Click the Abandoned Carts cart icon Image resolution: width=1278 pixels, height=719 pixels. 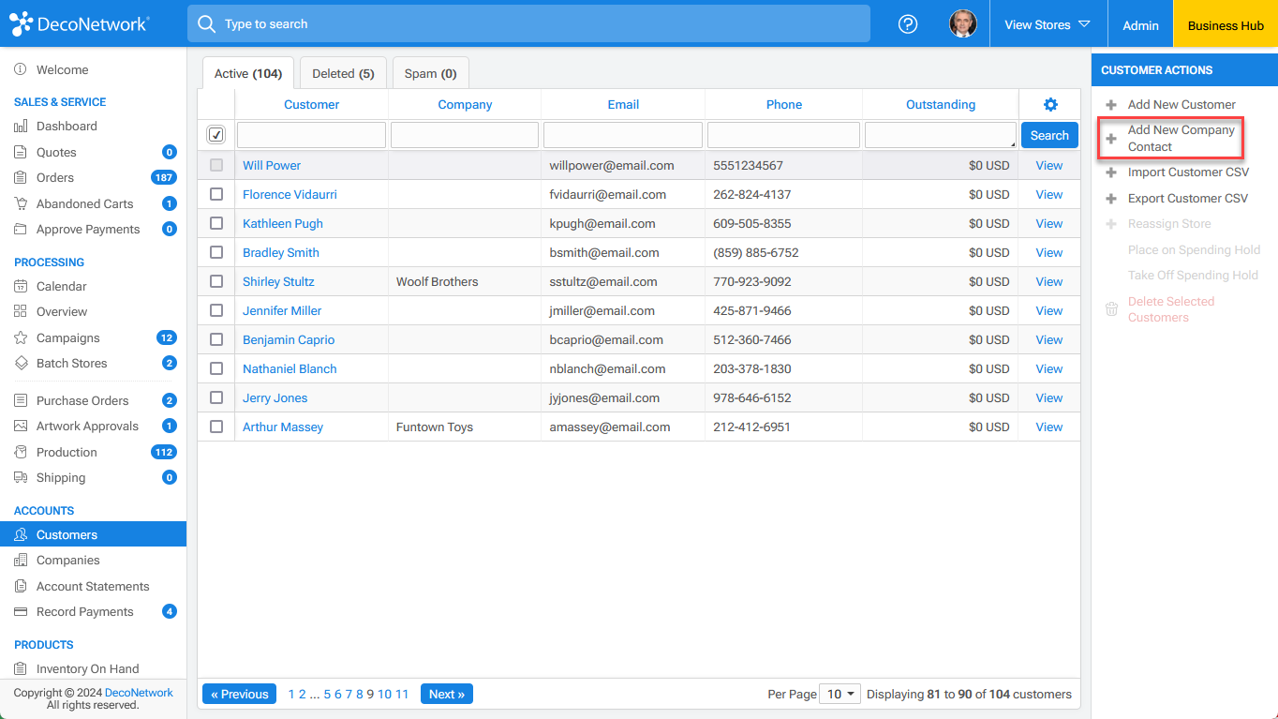click(x=21, y=203)
